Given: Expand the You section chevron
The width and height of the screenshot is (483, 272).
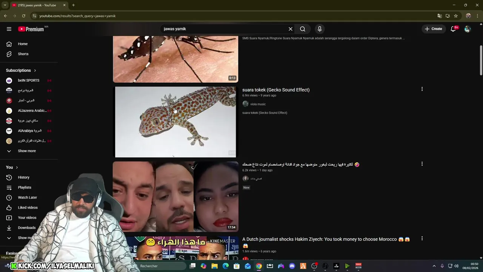Looking at the screenshot, I should [x=17, y=167].
